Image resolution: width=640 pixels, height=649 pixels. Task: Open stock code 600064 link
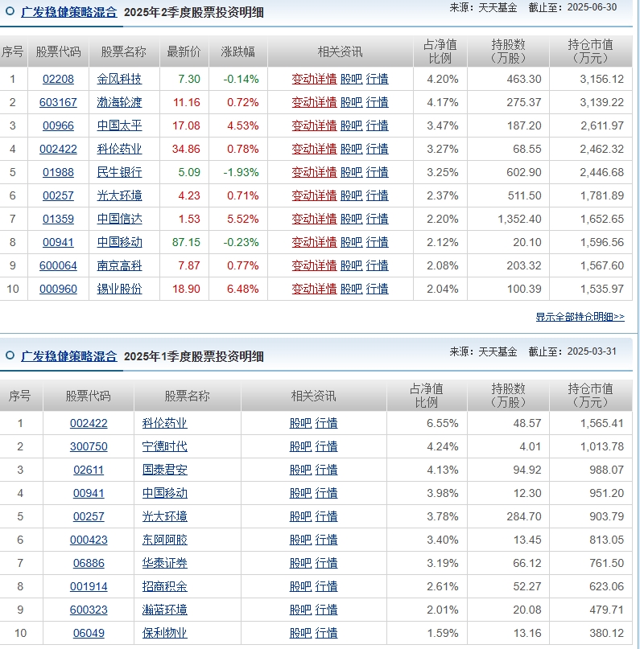coord(58,265)
